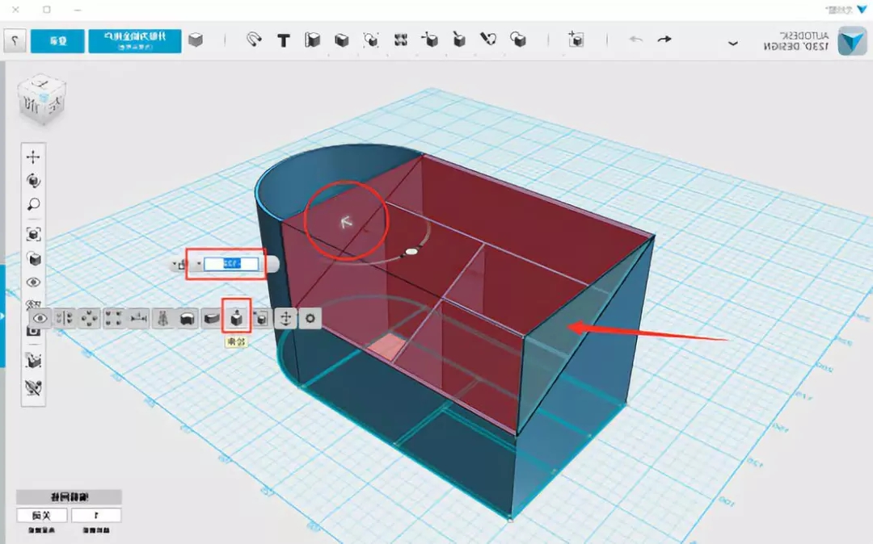Select the Zoom magnifier tool
Screen dimensions: 873x544
click(33, 204)
